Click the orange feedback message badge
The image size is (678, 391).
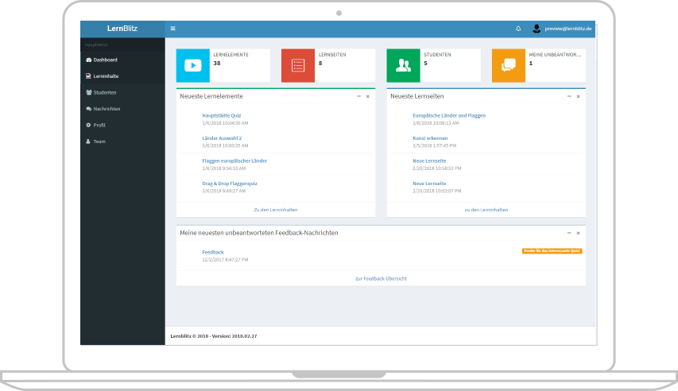coord(552,251)
